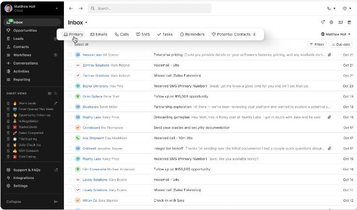Check the Bluehaven row checkbox
Image resolution: width=357 pixels, height=210 pixels.
coord(70,107)
